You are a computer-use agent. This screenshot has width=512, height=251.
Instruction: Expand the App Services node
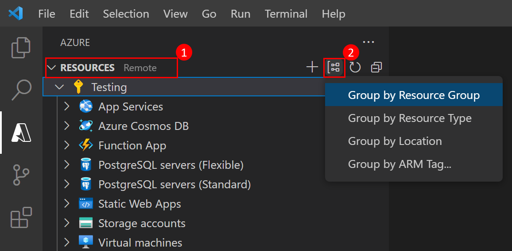67,106
